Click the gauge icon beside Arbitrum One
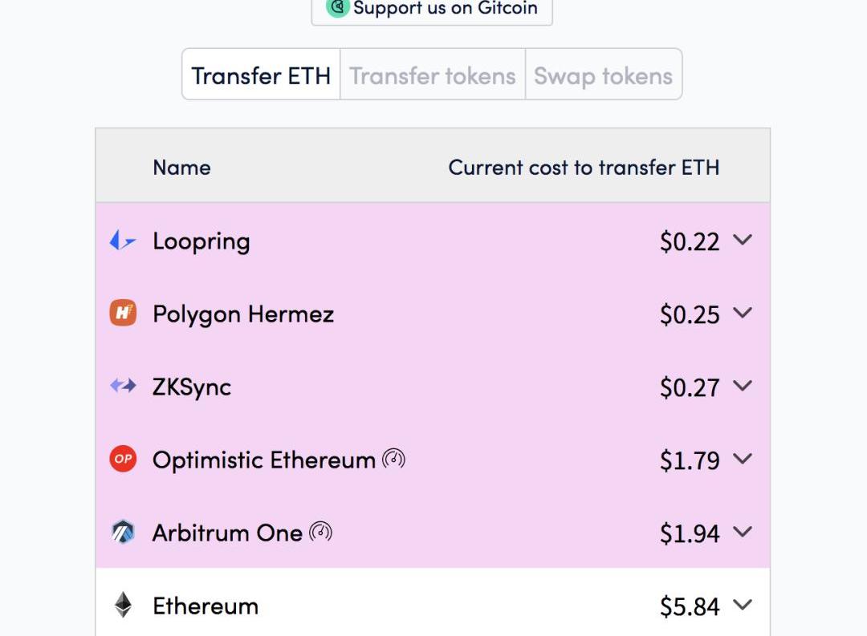Image resolution: width=867 pixels, height=636 pixels. tap(320, 532)
